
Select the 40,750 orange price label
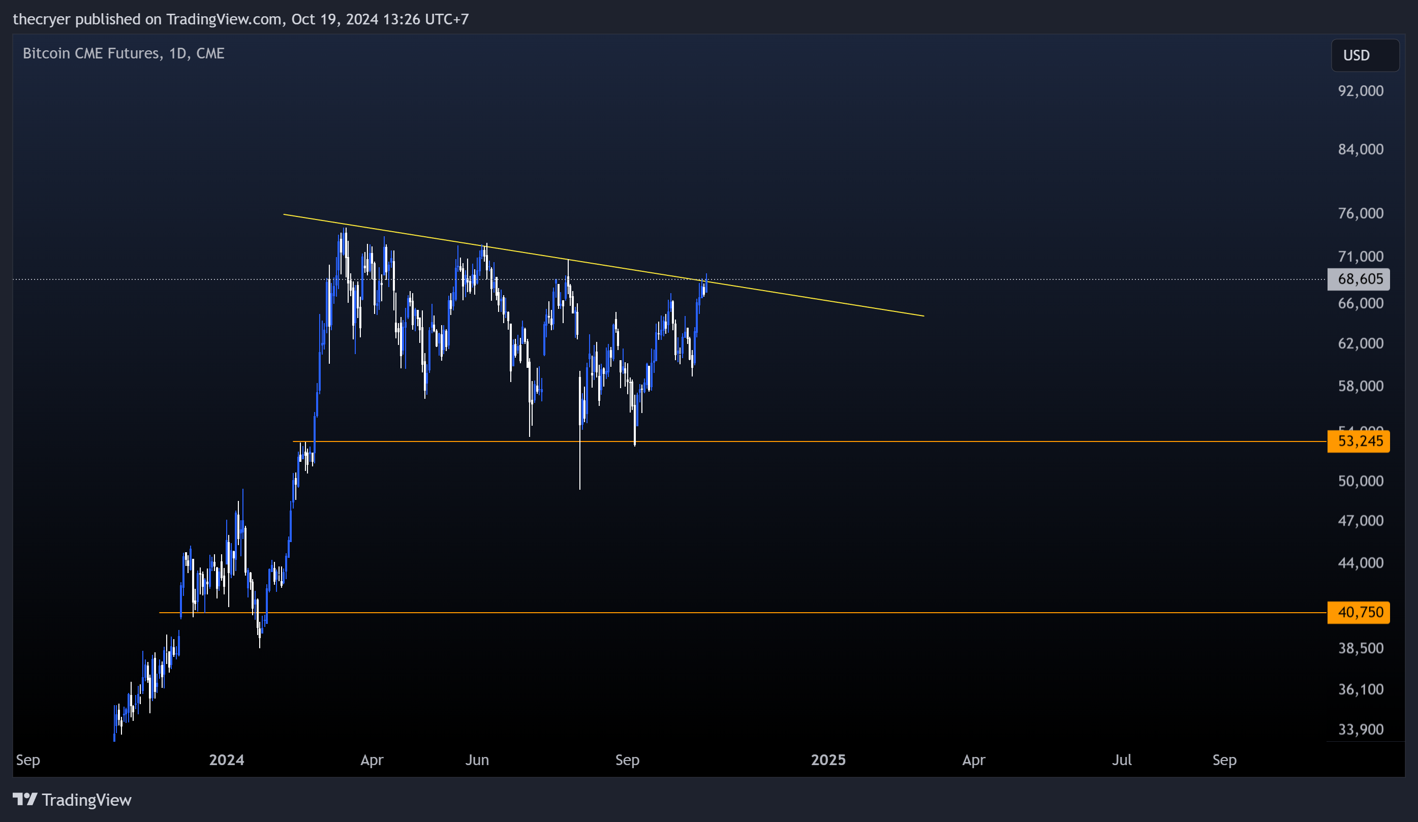pos(1358,612)
